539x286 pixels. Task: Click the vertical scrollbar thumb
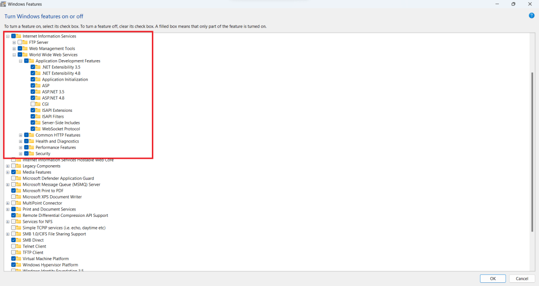tap(533, 151)
